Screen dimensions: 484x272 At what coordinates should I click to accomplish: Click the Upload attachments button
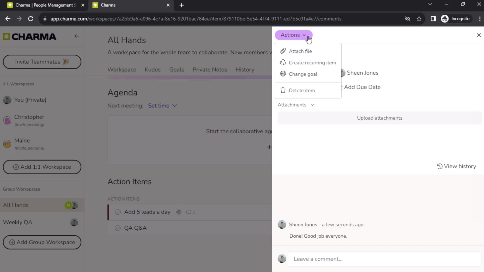click(379, 118)
